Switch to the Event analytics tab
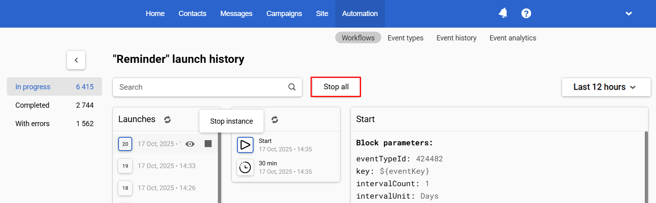Viewport: 656px width, 203px height. tap(513, 38)
